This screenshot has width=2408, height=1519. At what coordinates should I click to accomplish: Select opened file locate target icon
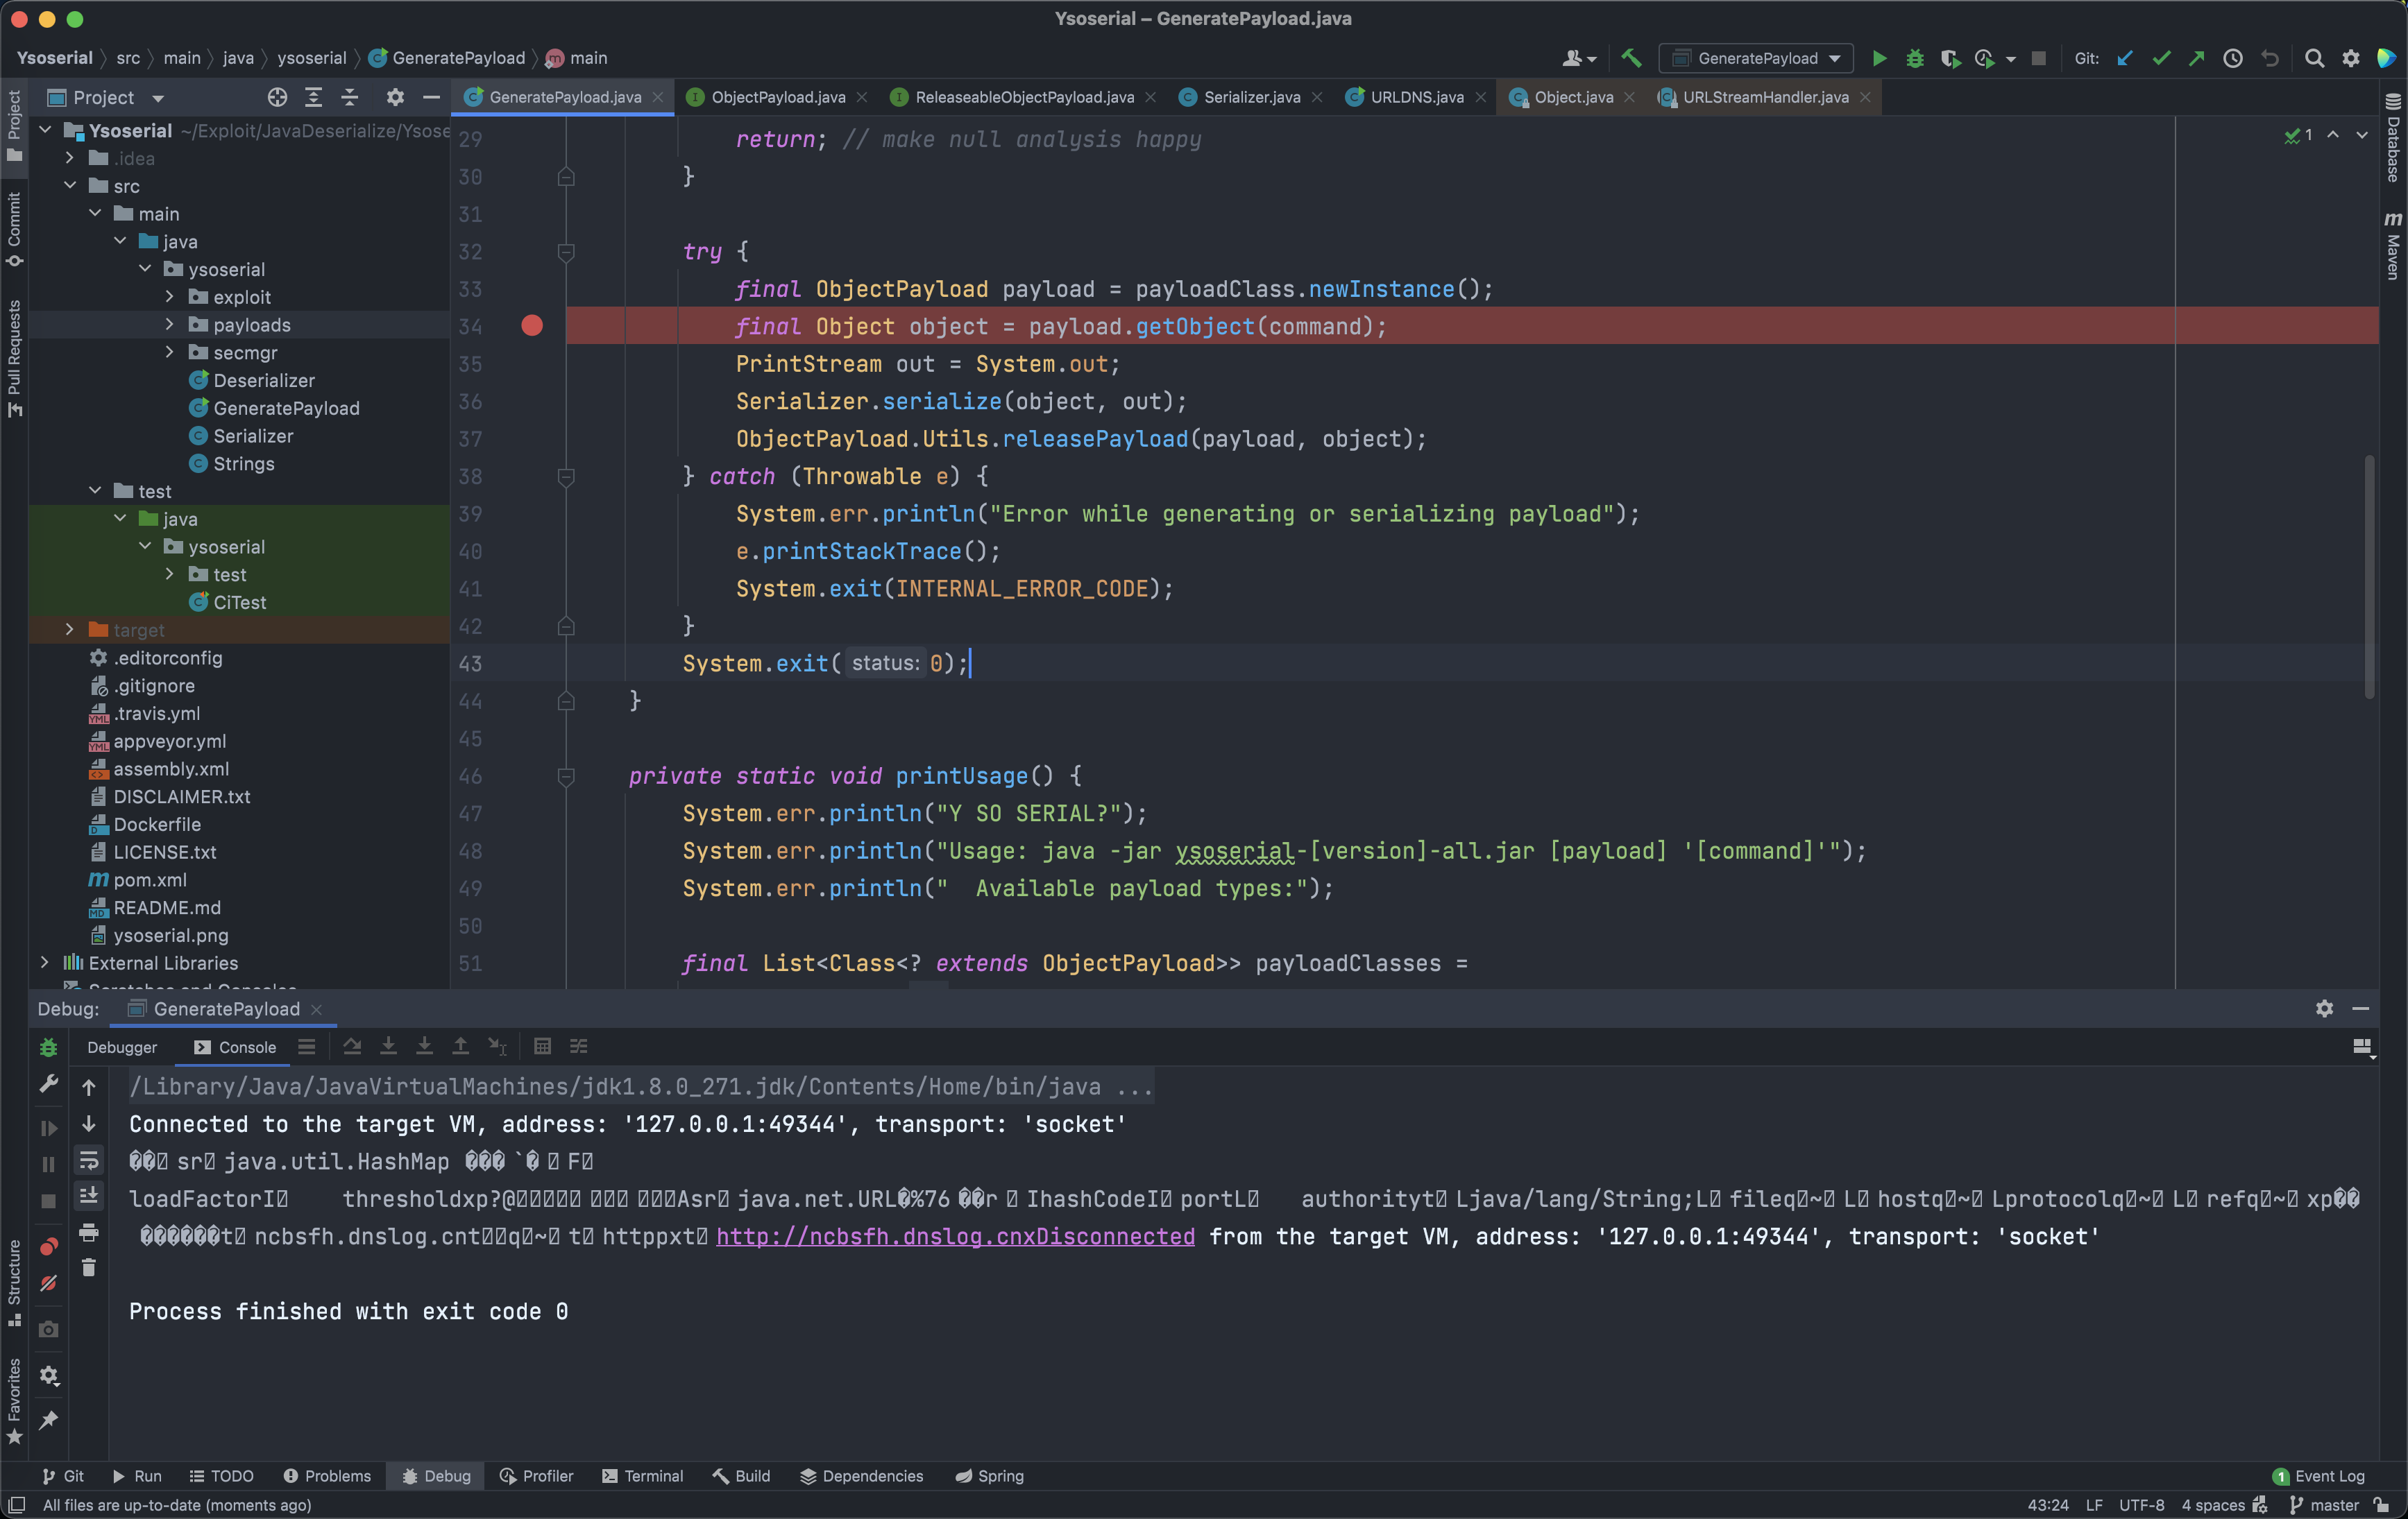(277, 97)
